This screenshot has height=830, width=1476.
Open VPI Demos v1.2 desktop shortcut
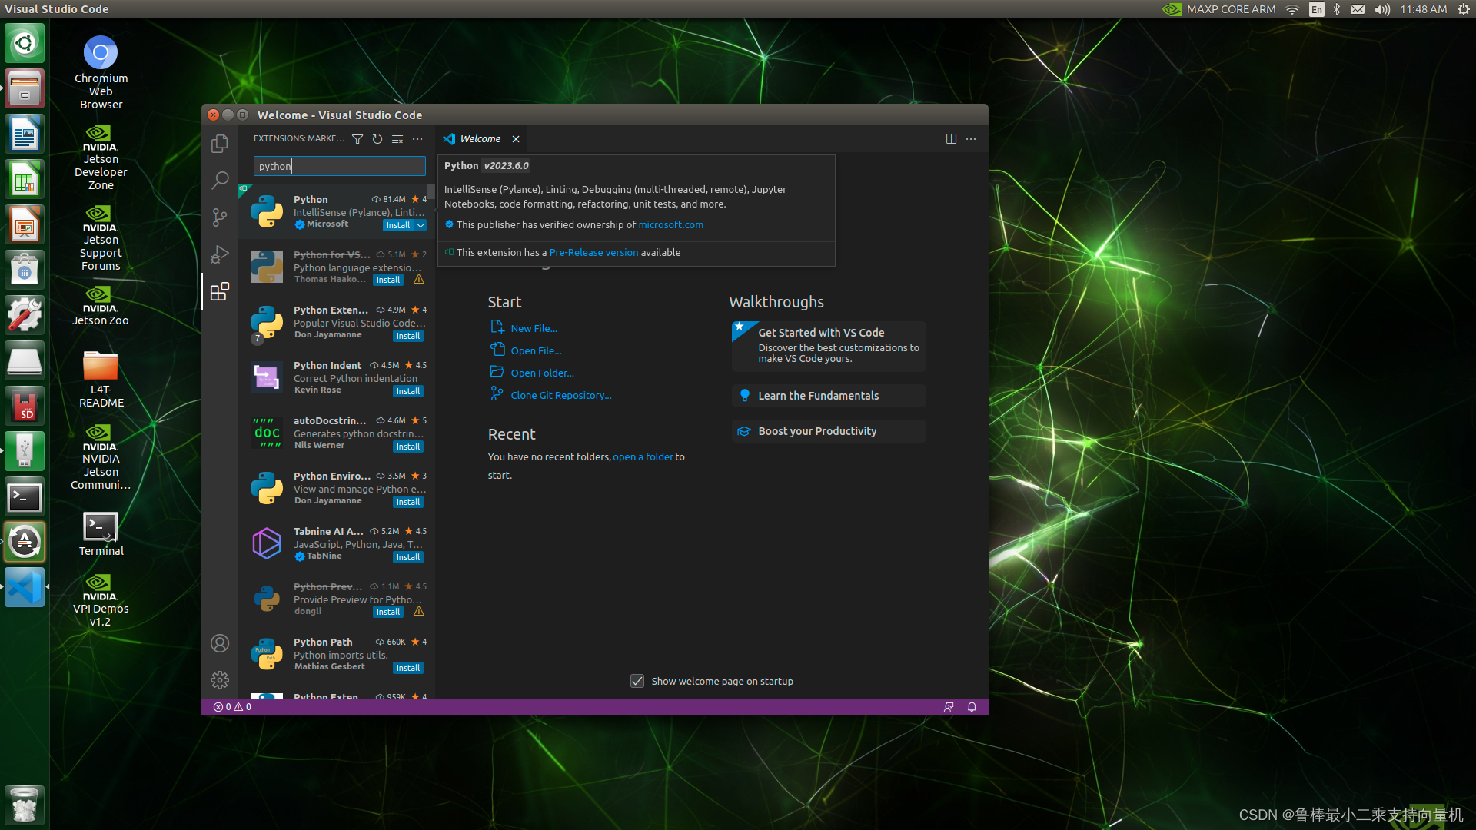101,600
